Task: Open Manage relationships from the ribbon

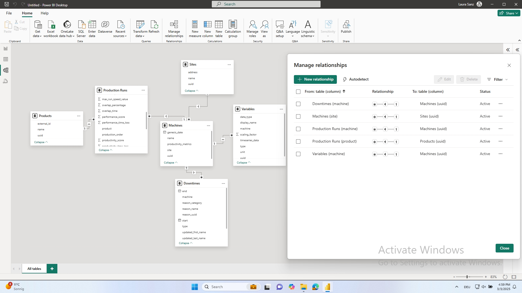Action: pyautogui.click(x=174, y=29)
